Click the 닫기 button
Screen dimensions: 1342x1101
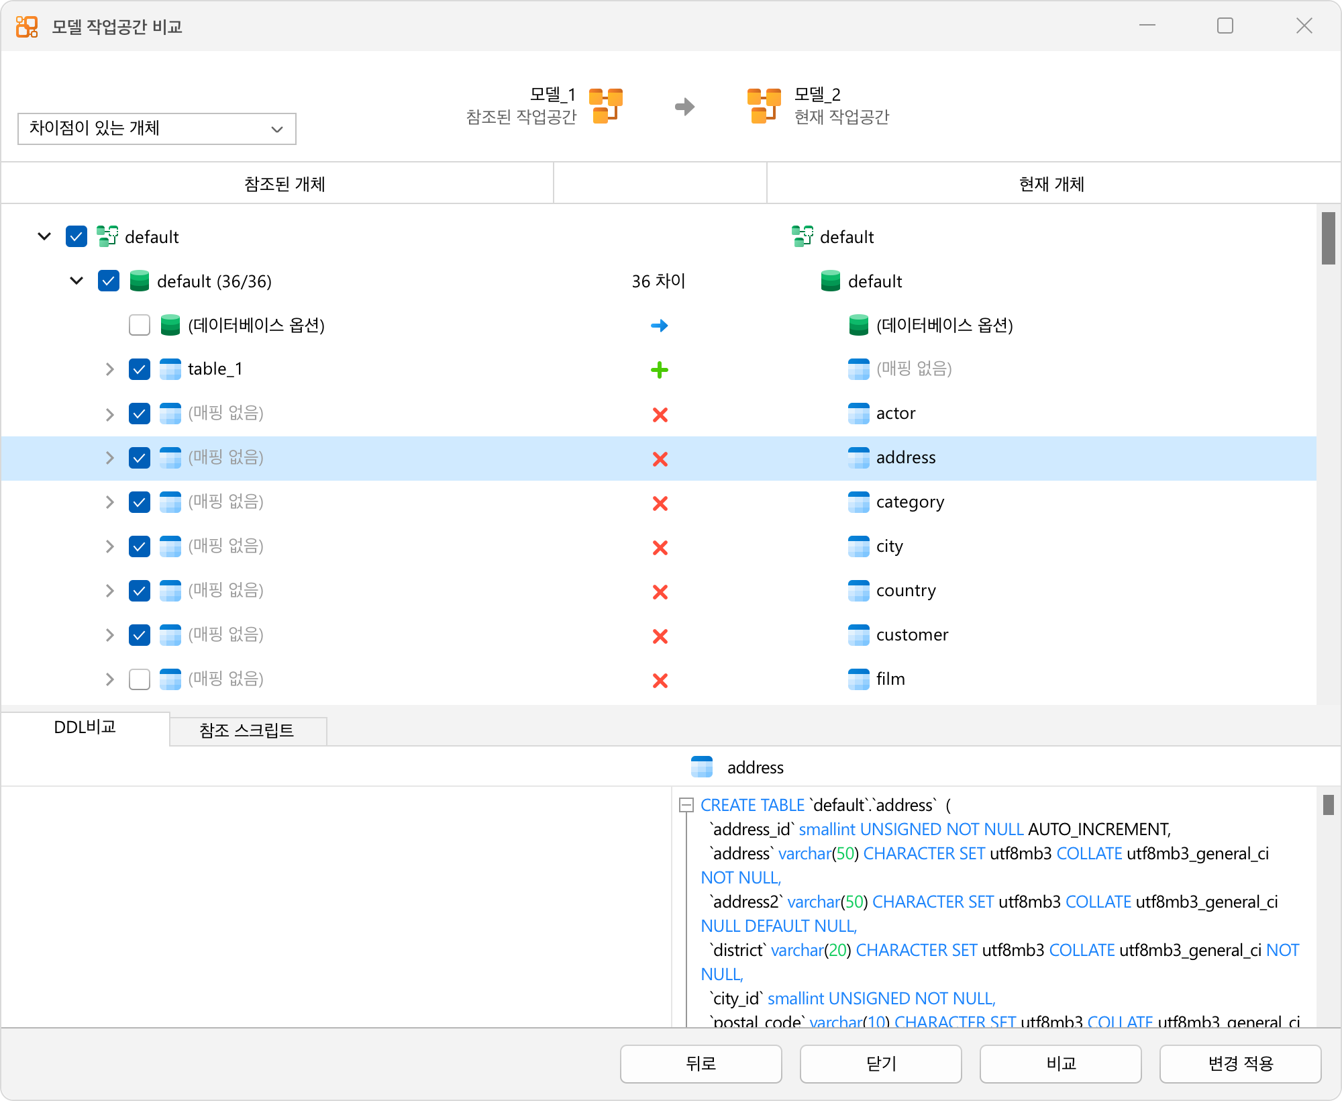881,1063
